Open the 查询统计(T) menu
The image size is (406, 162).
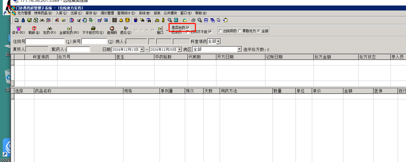click(x=126, y=13)
